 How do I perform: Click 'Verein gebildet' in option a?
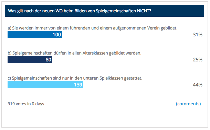click(x=162, y=28)
